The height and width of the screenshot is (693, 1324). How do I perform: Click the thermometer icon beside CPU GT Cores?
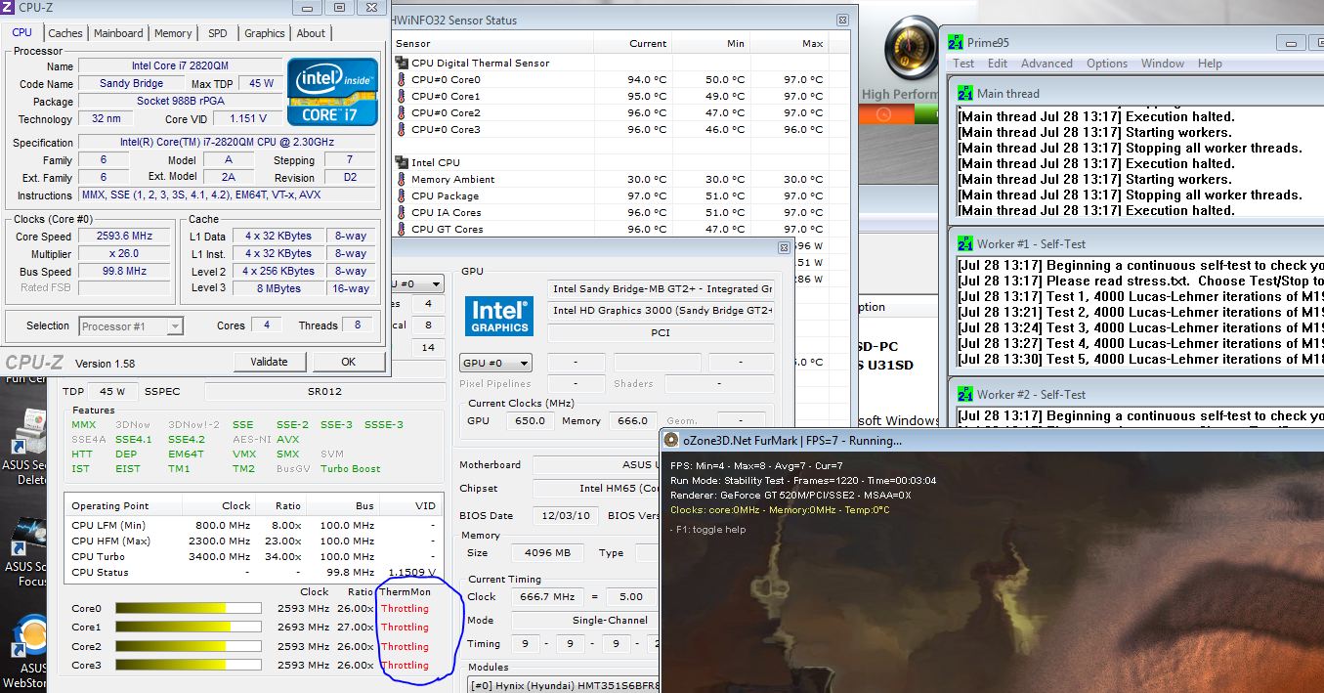pyautogui.click(x=401, y=230)
